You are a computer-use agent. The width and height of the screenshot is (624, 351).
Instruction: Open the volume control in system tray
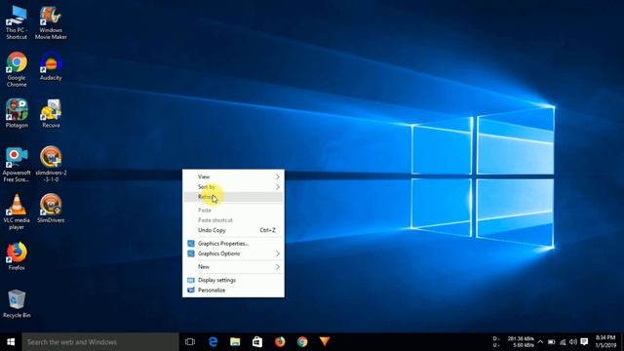click(573, 342)
